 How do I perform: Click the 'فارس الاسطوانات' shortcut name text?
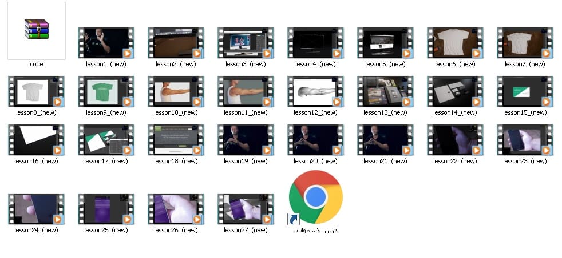[x=316, y=230]
